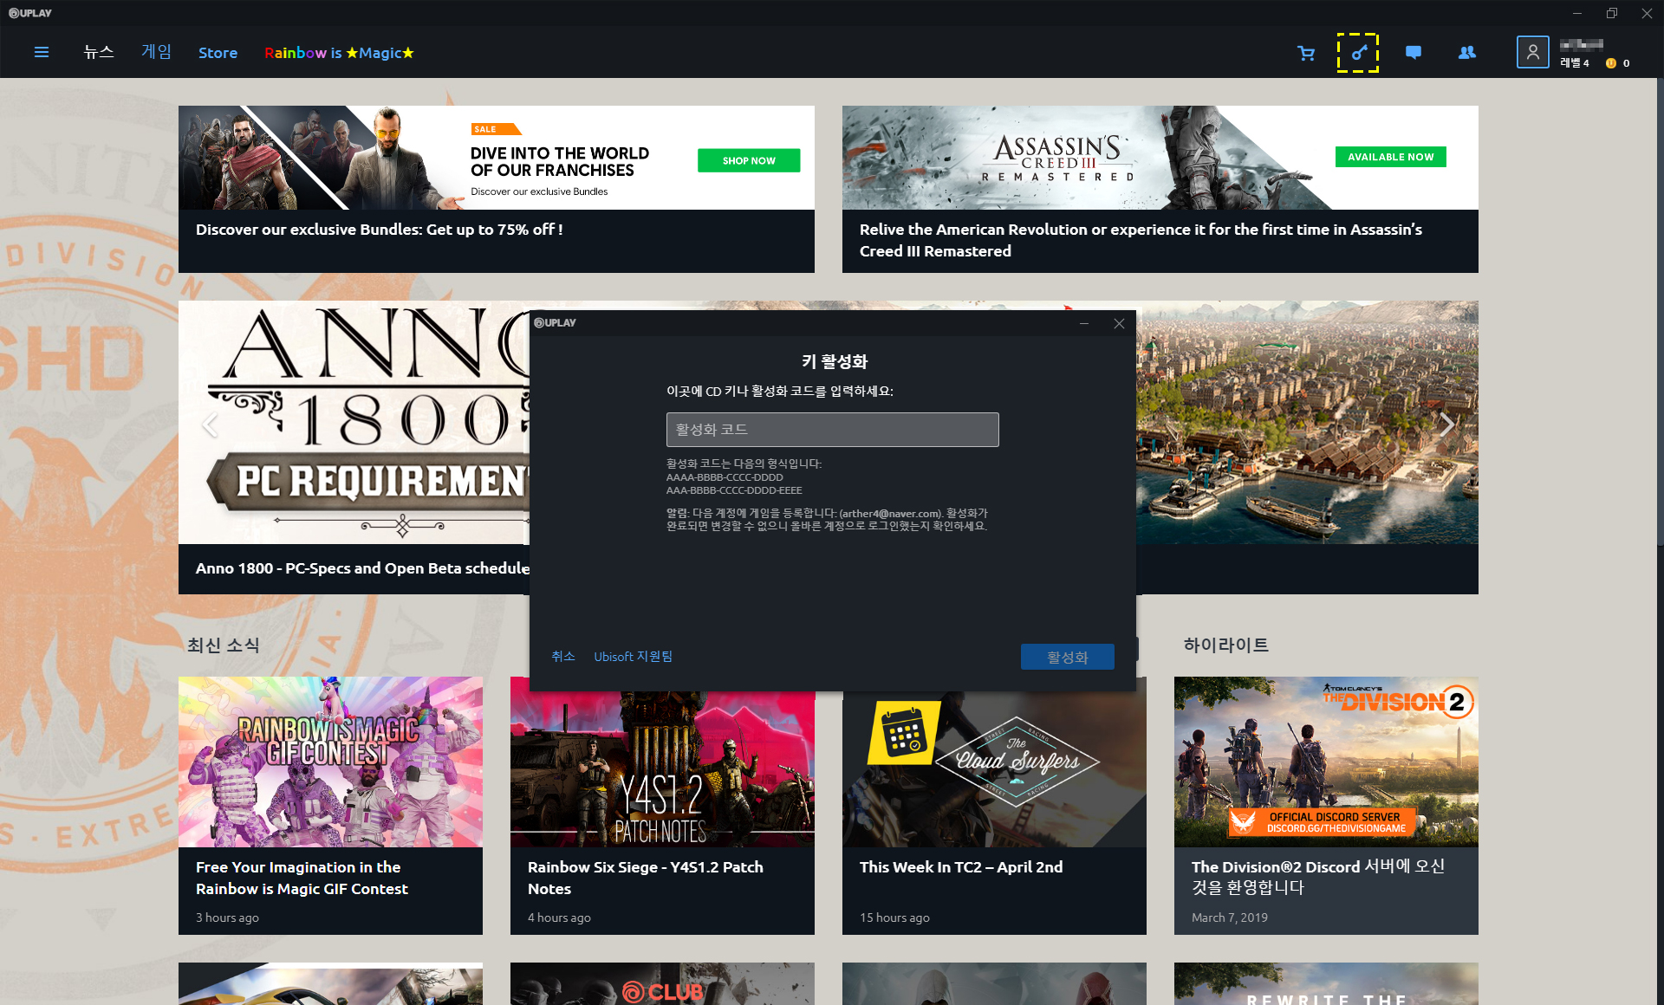Go to previous carousel slide arrow

pyautogui.click(x=209, y=425)
